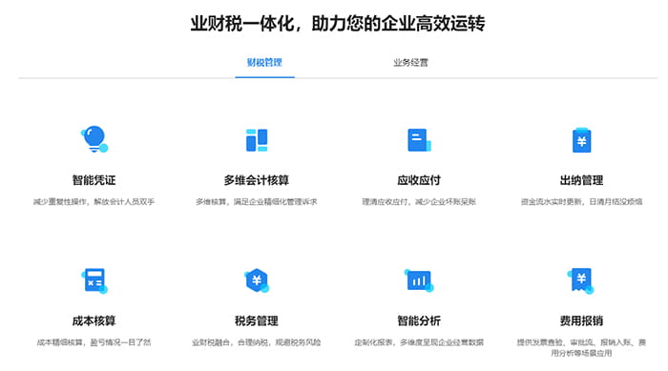Viewport: 668px width, 371px height.
Task: Click description 理清应收应付，减少企业坏账呆账
Action: (x=419, y=202)
